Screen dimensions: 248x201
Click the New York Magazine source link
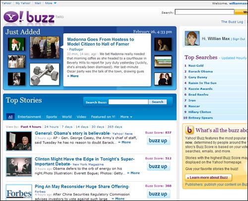(x=88, y=164)
